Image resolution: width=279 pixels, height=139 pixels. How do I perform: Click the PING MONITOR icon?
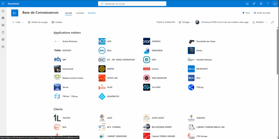tap(147, 78)
